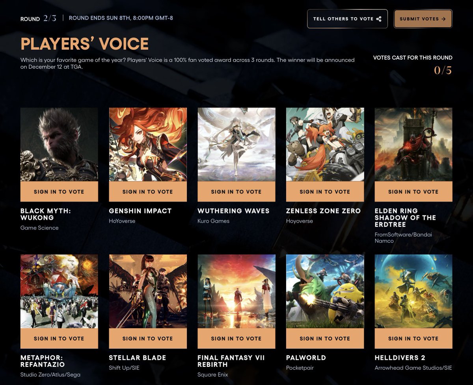Image resolution: width=473 pixels, height=385 pixels.
Task: Click the Final Fantasy VII Rebirth title
Action: 231,361
